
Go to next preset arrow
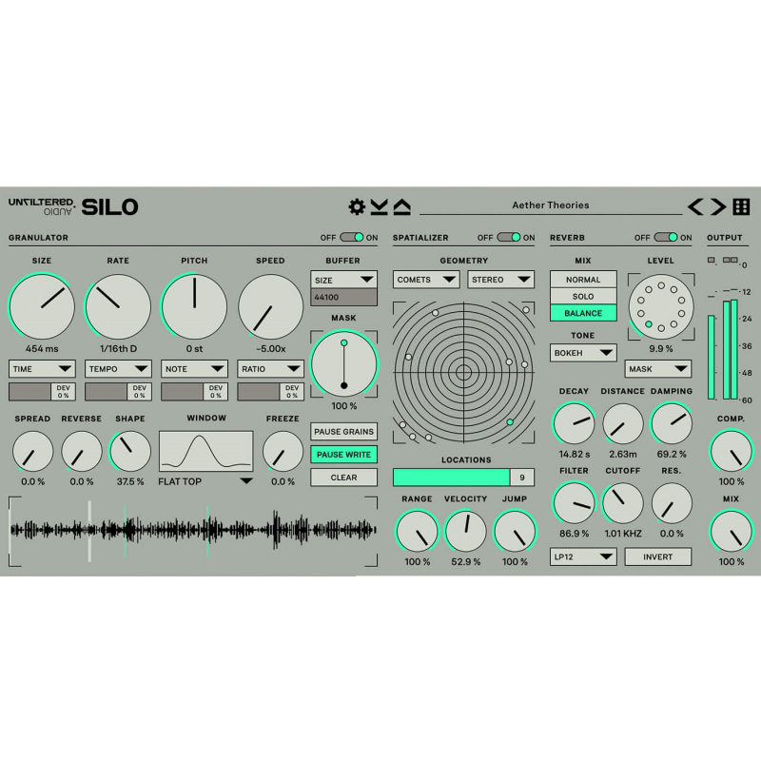click(x=718, y=206)
